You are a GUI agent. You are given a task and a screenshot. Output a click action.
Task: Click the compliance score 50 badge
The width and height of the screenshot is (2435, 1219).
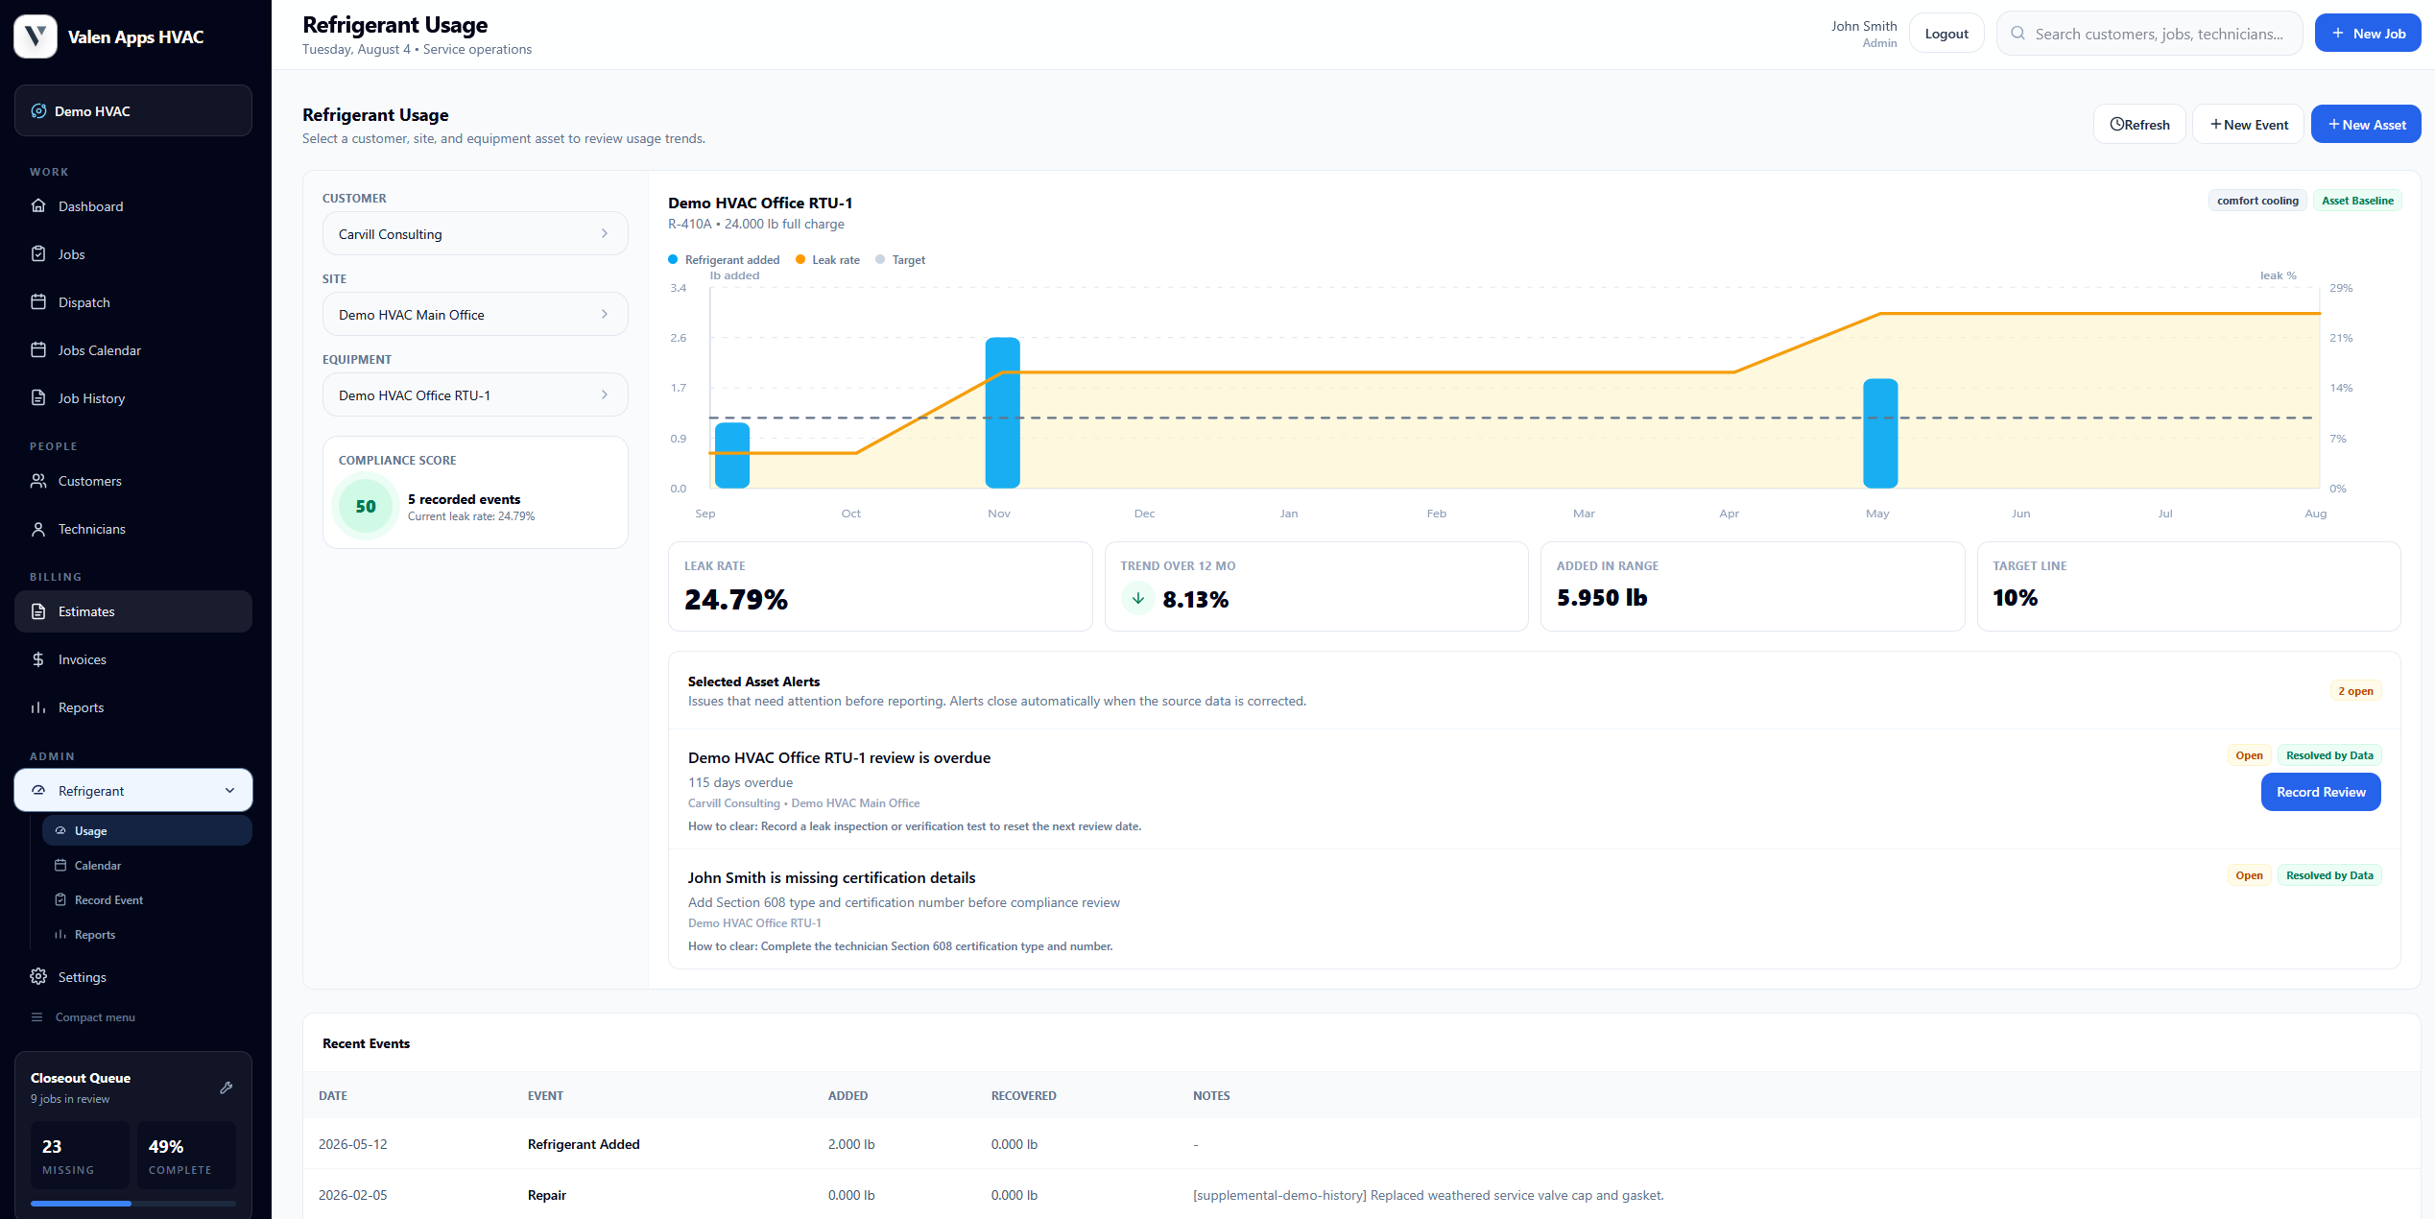(366, 506)
